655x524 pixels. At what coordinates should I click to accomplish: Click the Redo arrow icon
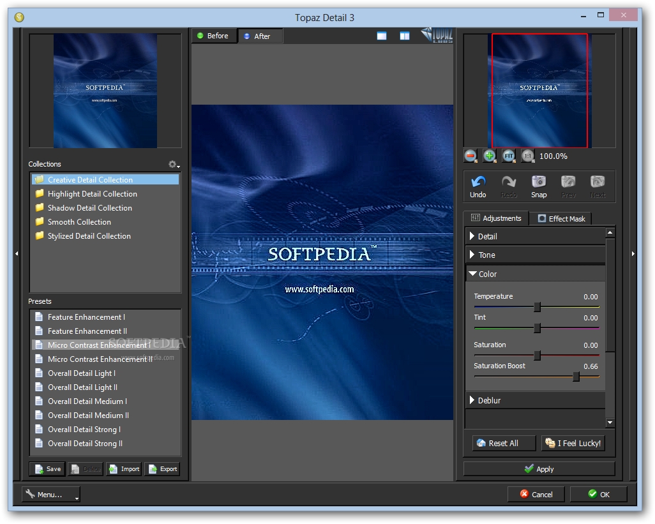tap(508, 182)
